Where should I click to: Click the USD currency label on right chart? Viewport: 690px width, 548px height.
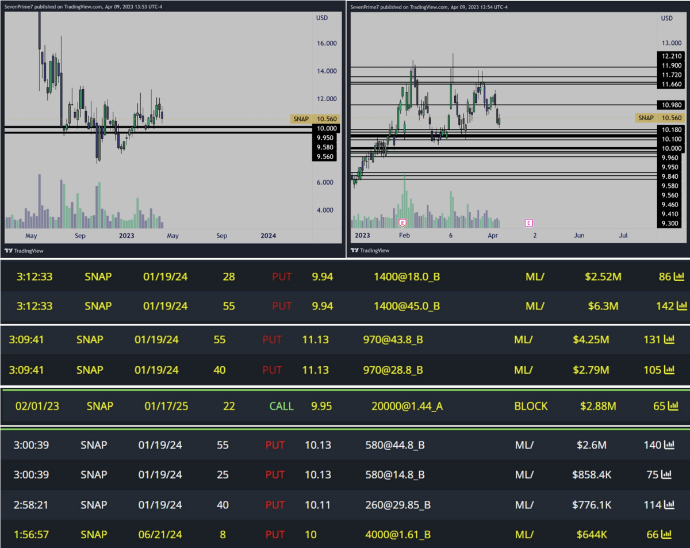(x=667, y=18)
